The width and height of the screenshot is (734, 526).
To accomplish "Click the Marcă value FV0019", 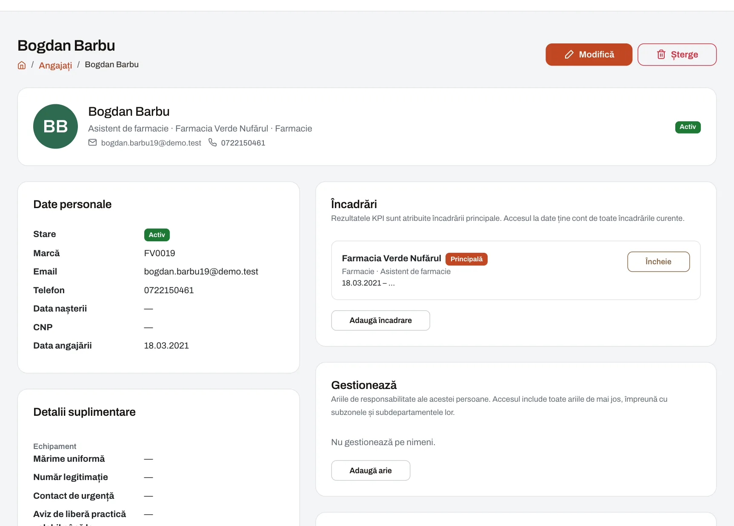I will pos(160,253).
